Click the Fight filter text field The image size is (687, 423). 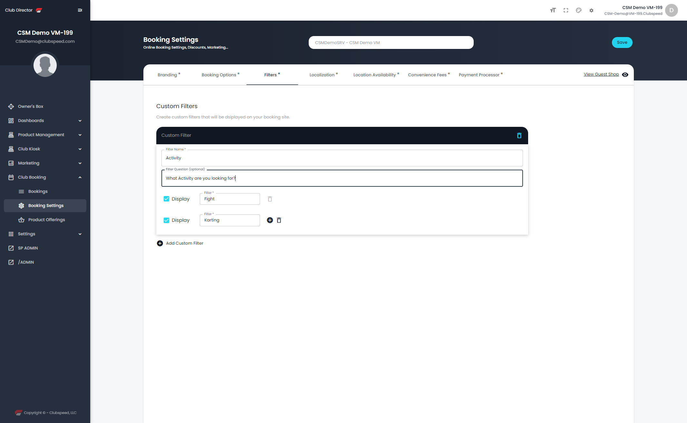[230, 199]
